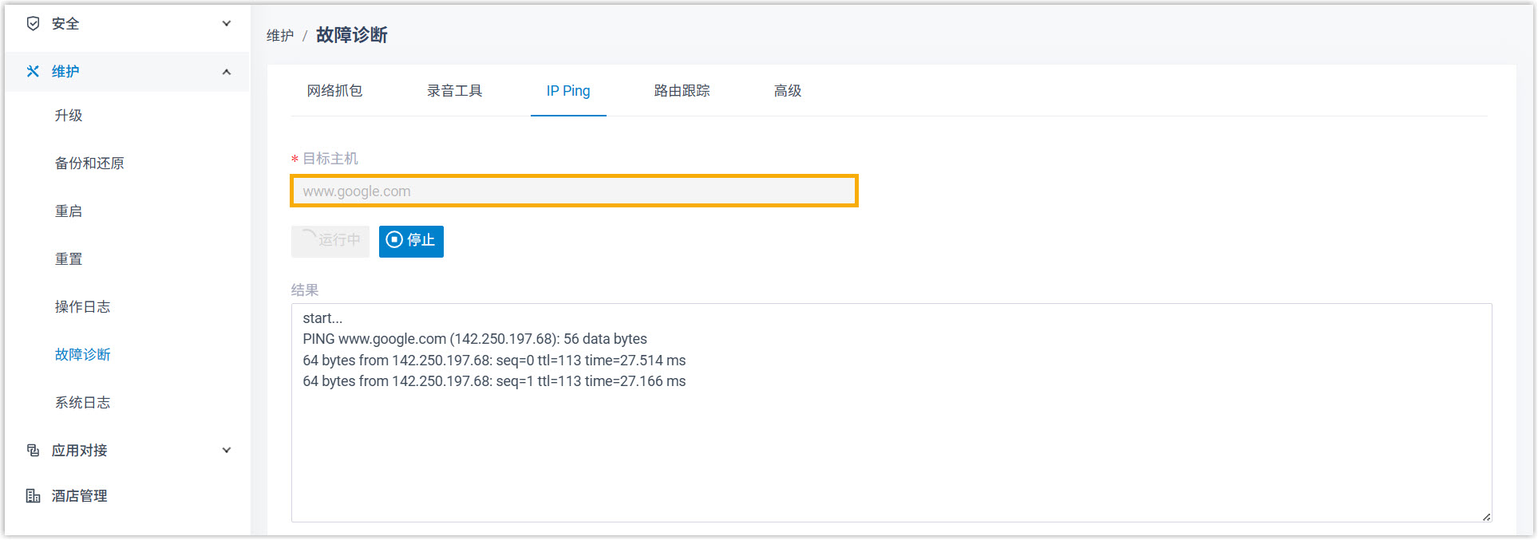Expand the 安全 menu chevron
Screen dimensions: 1538x540
[x=227, y=24]
